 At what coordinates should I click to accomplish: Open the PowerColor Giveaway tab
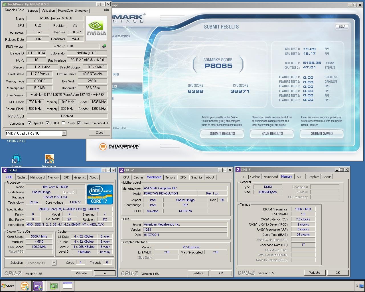[x=73, y=10]
